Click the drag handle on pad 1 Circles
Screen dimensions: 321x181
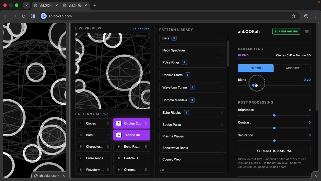pyautogui.click(x=108, y=123)
